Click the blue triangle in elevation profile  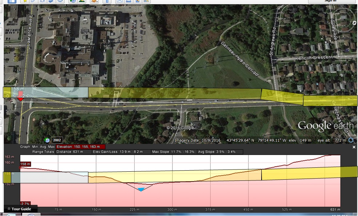(141, 189)
